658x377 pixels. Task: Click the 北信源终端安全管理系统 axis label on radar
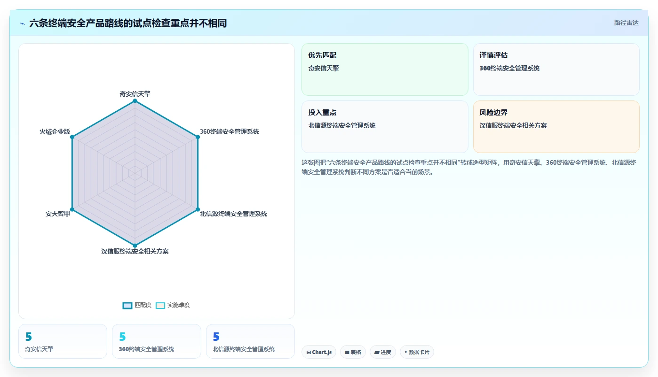pos(233,214)
